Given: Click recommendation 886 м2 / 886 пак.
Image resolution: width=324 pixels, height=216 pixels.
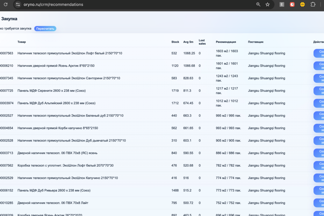Looking at the screenshot, I should click(x=228, y=153).
